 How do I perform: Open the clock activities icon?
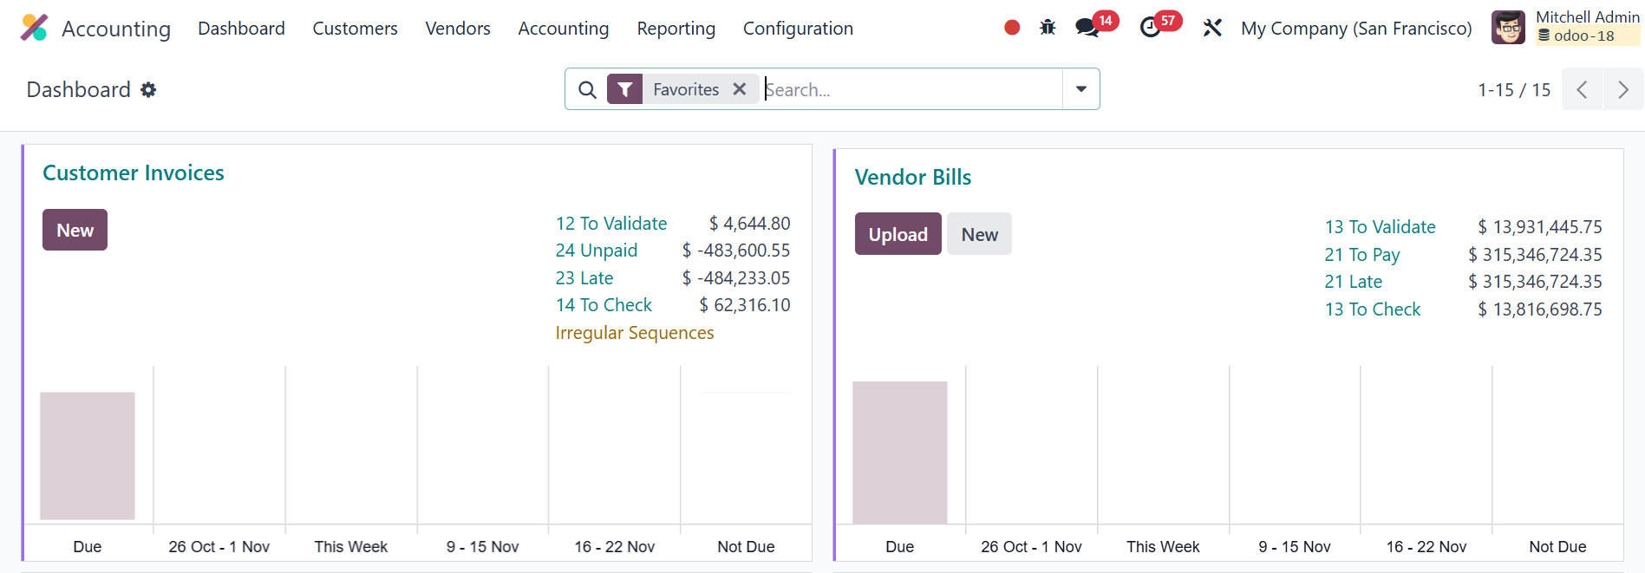[x=1151, y=28]
